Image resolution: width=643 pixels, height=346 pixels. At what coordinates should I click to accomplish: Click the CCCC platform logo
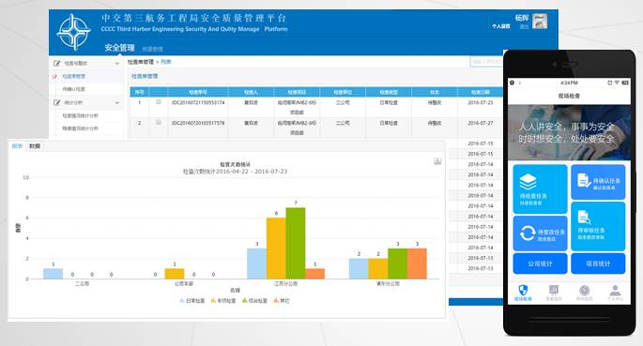74,32
